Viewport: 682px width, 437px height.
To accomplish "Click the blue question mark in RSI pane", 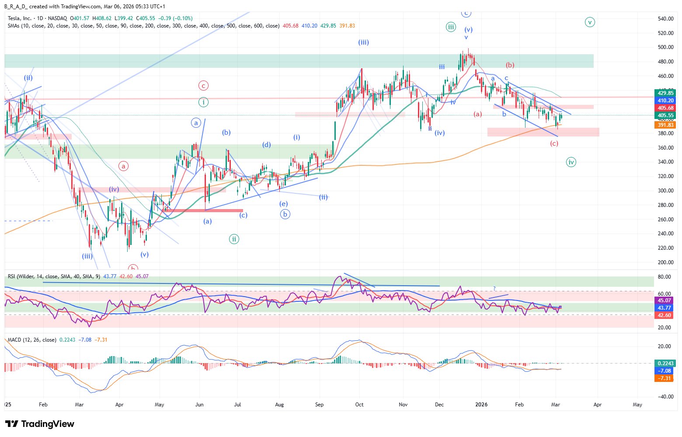I will coord(494,289).
